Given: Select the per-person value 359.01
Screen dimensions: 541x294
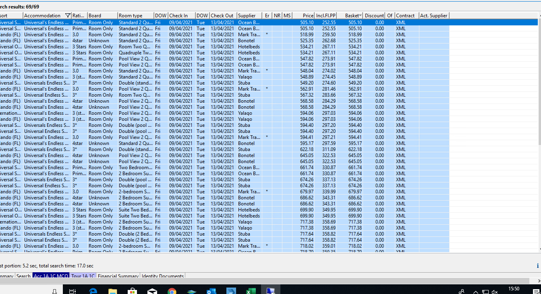Looking at the screenshot, I should point(329,246).
